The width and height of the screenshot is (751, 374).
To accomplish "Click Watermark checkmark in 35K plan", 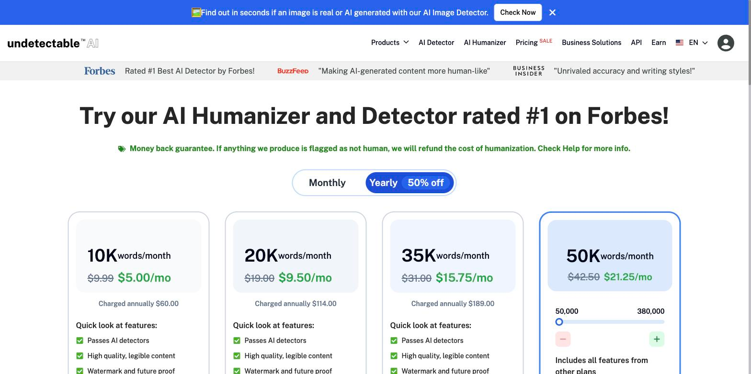I will [x=394, y=371].
